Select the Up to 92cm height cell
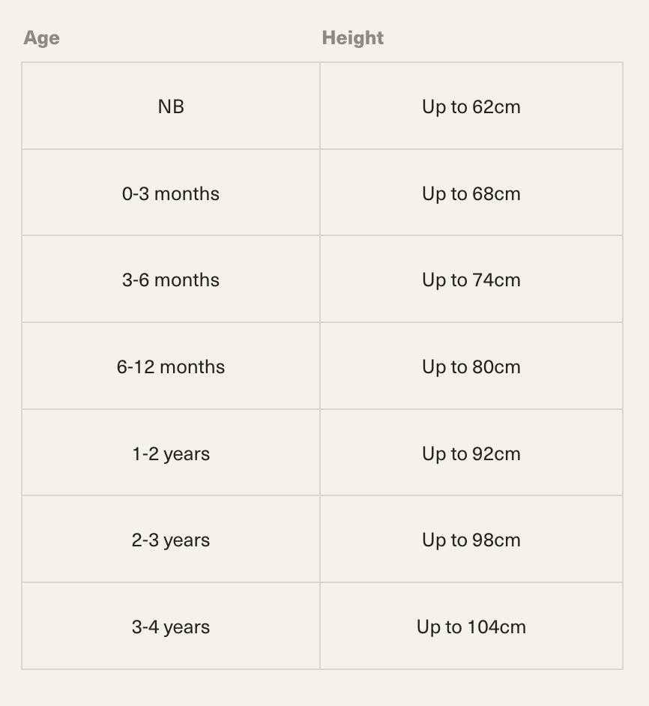This screenshot has height=706, width=649. [x=471, y=453]
